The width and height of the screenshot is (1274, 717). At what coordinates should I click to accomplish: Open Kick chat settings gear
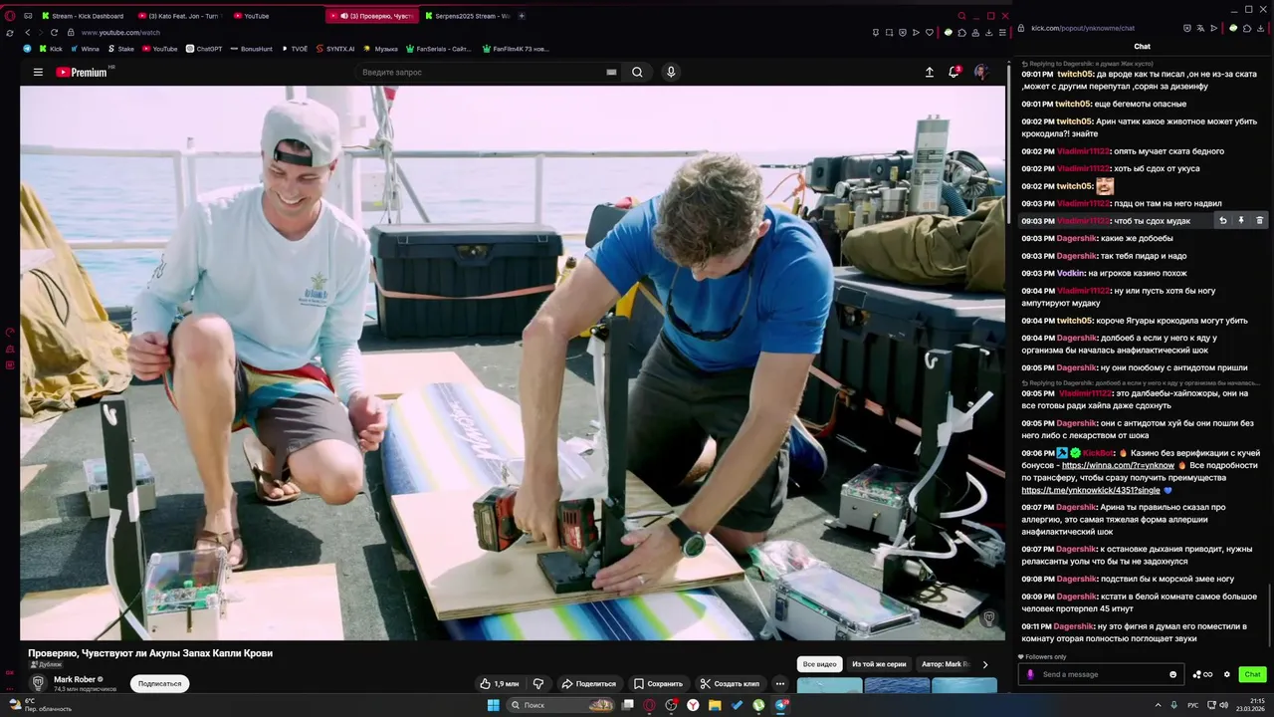[x=1227, y=674]
